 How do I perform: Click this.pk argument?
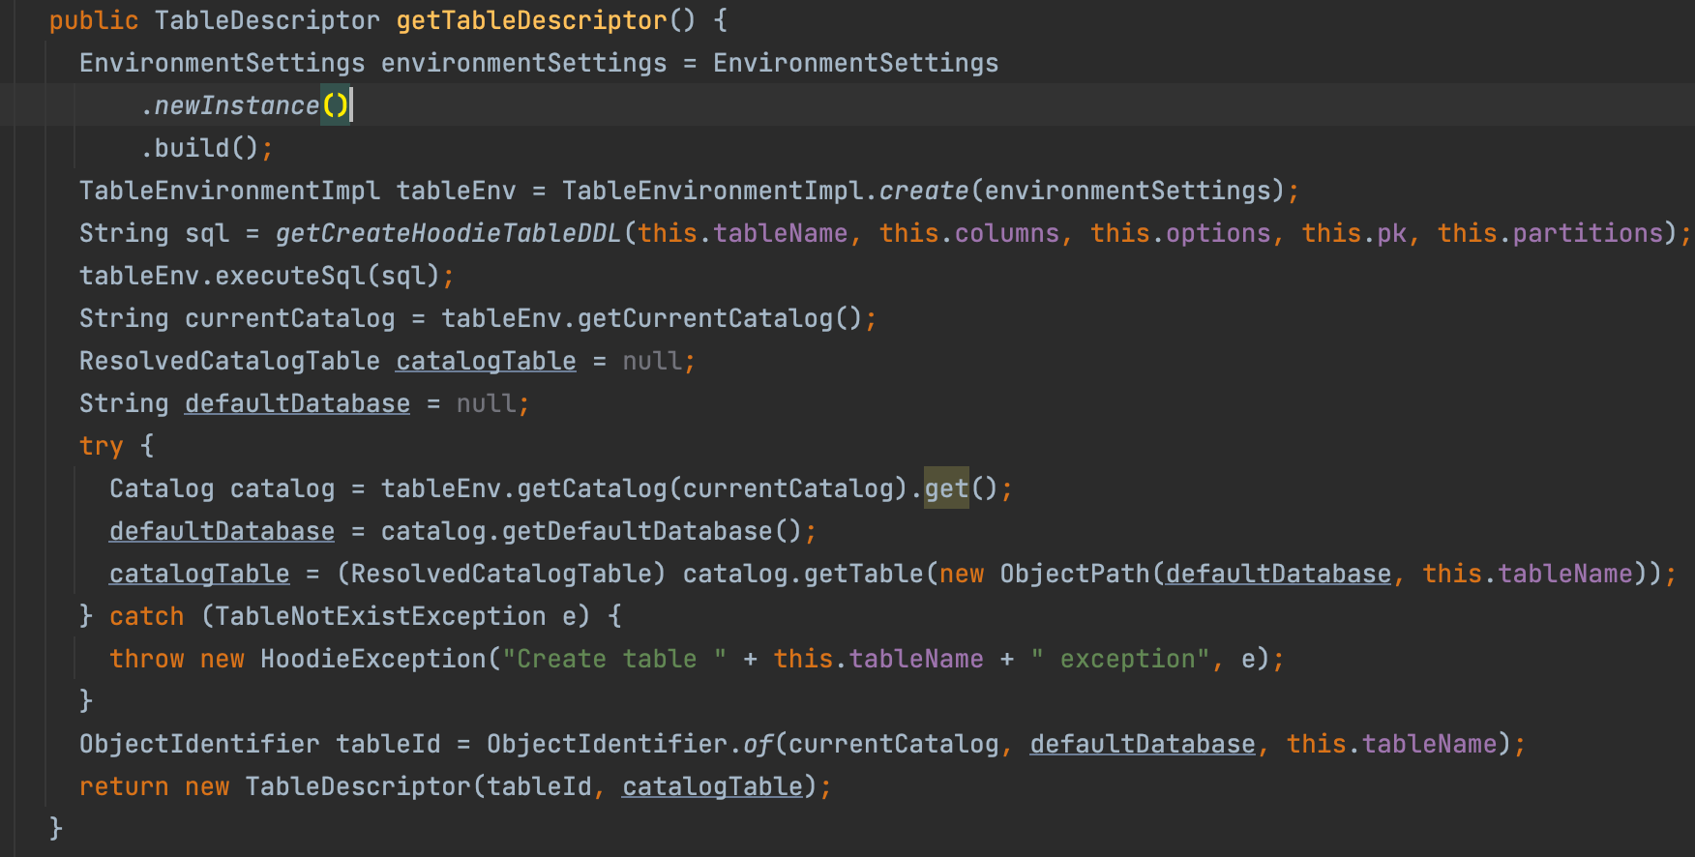pyautogui.click(x=1353, y=233)
